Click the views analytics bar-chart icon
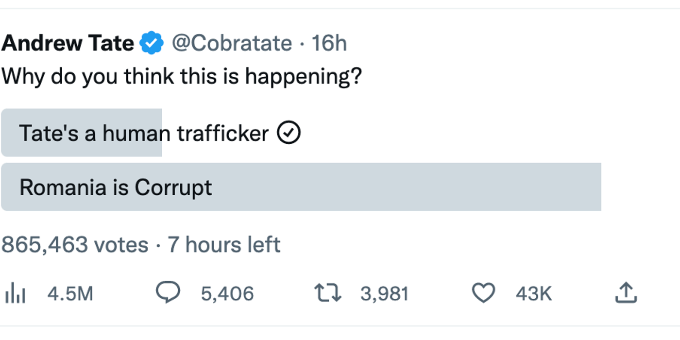This screenshot has height=340, width=680. [x=15, y=294]
